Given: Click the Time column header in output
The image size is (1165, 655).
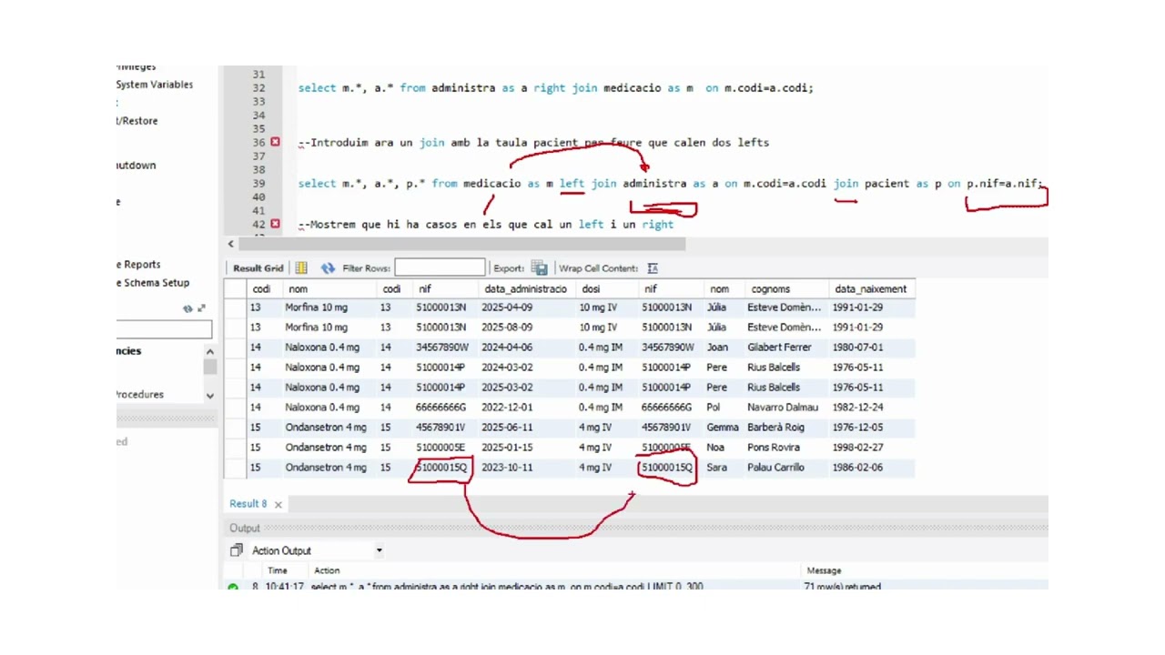Looking at the screenshot, I should (x=278, y=570).
